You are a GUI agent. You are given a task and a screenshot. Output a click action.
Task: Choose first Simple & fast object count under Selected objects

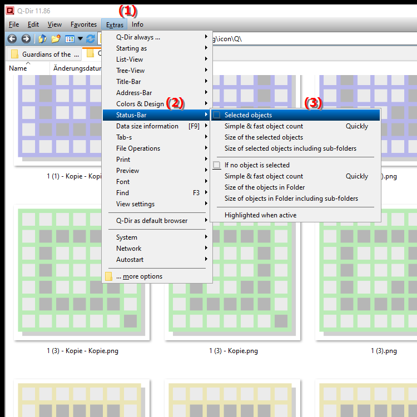click(295, 126)
